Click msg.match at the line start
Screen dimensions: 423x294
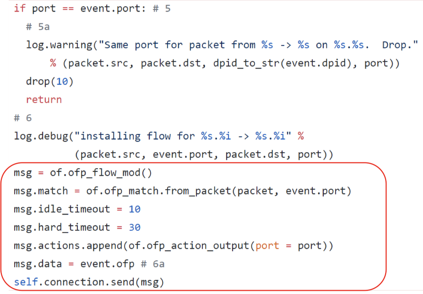[41, 191]
